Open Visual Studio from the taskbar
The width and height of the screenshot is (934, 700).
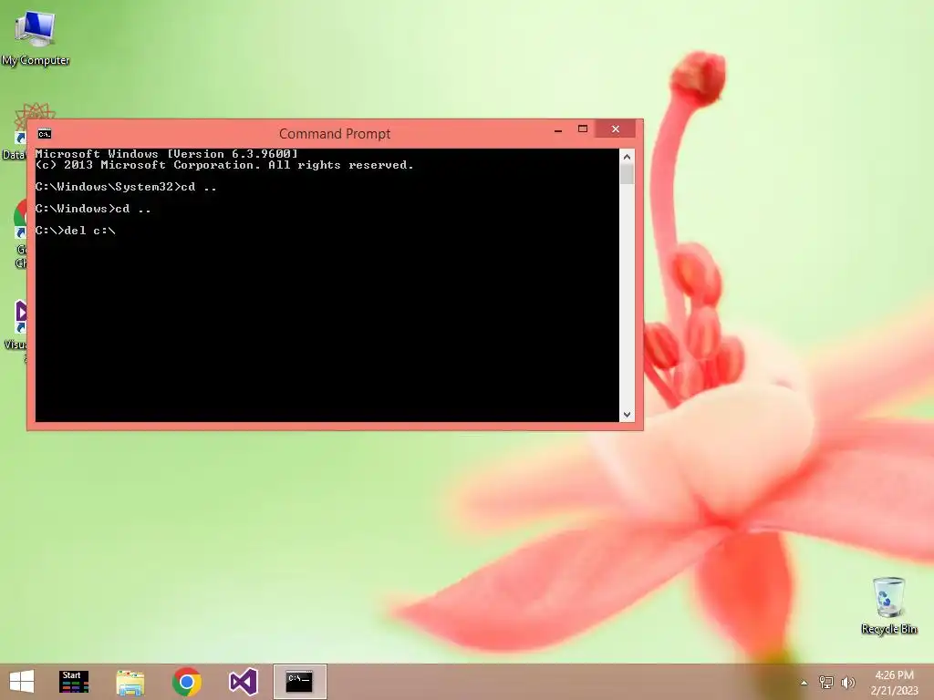243,682
